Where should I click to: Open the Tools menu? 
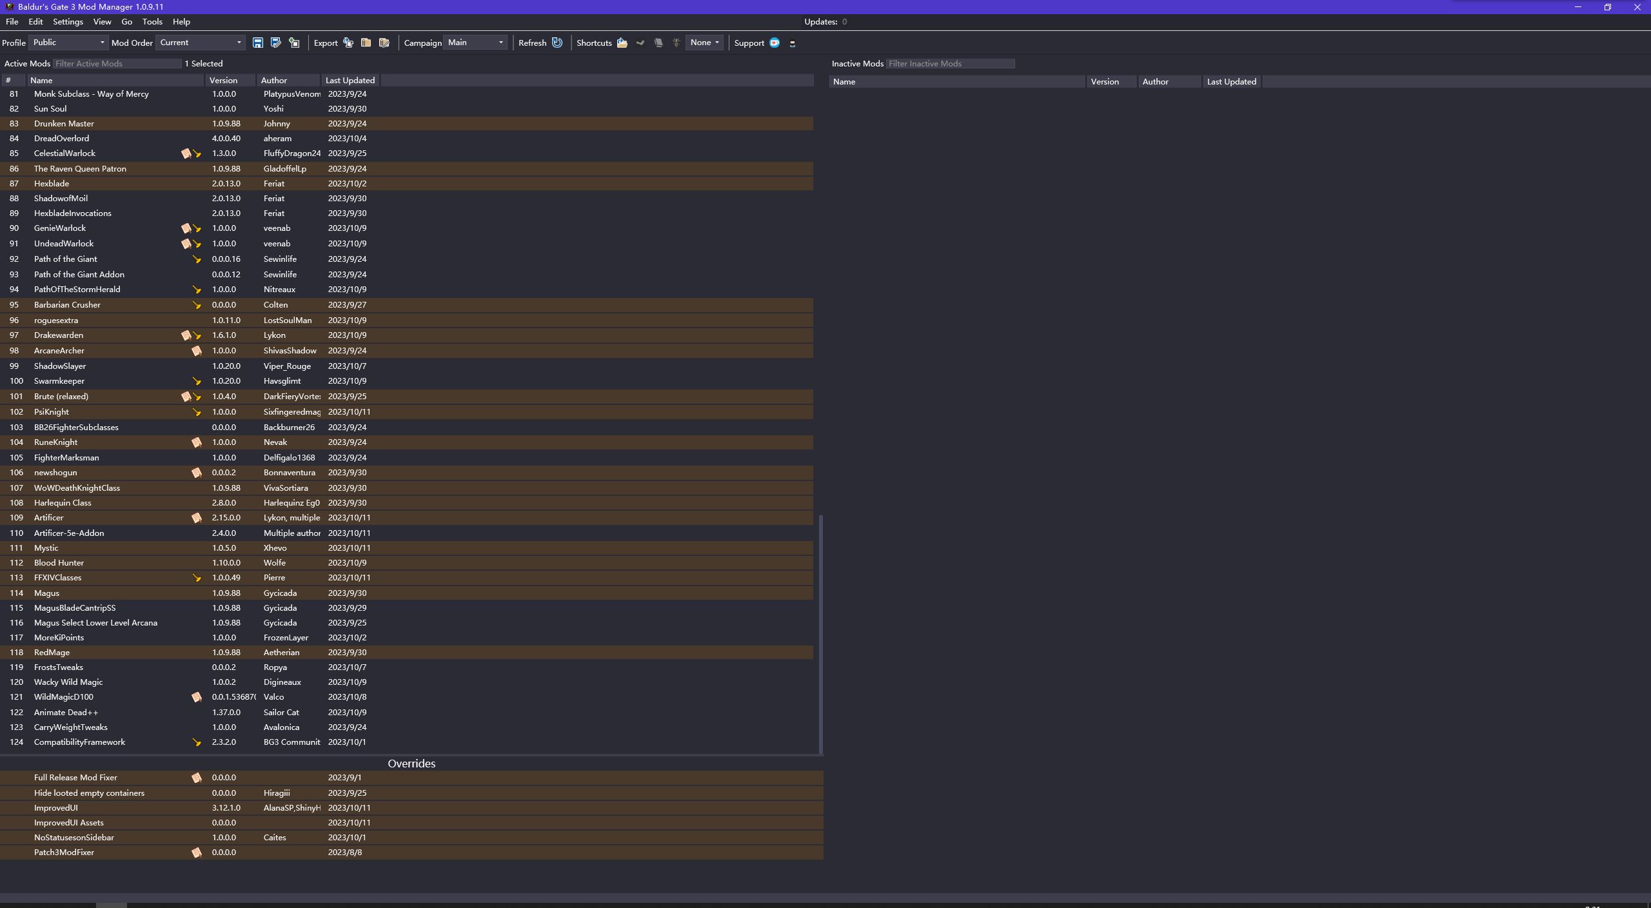[152, 22]
